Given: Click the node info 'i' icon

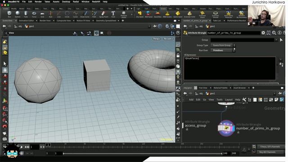Looking at the screenshot, I should pyautogui.click(x=279, y=33).
